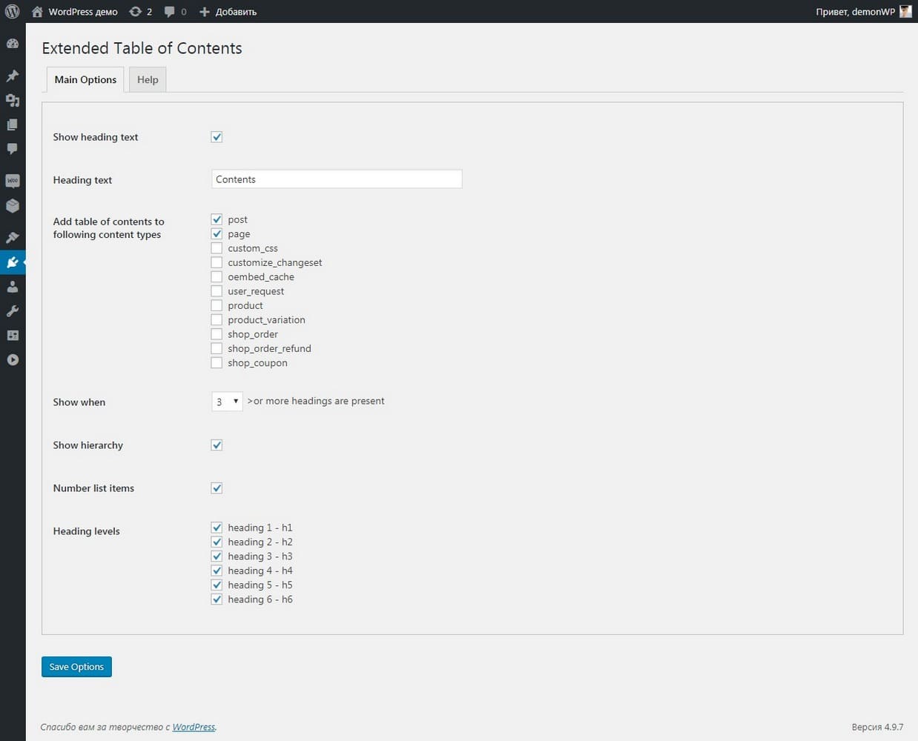Uncheck the post content type
This screenshot has width=918, height=741.
217,219
